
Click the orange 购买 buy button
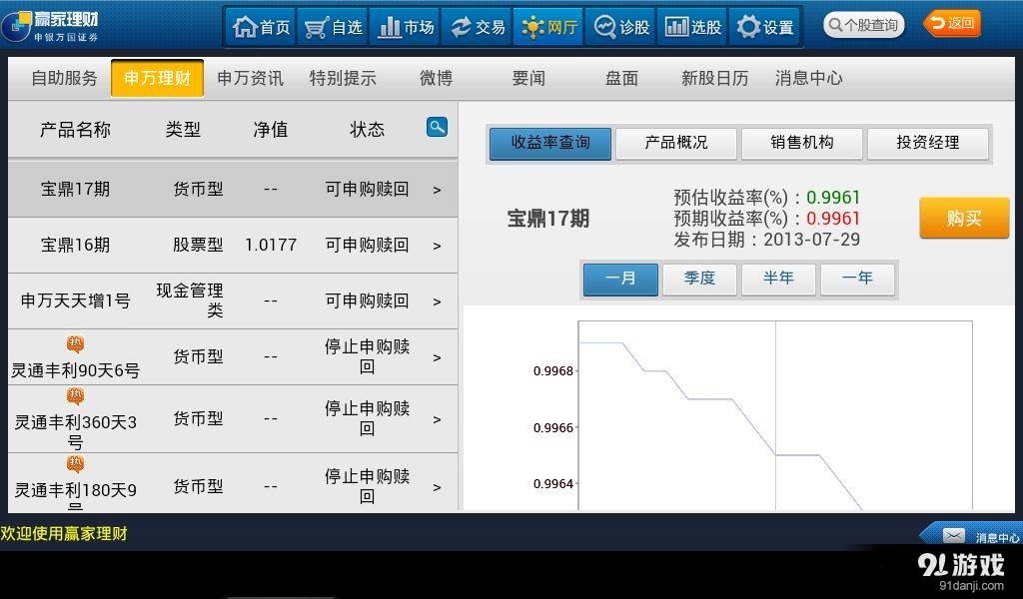[x=962, y=218]
